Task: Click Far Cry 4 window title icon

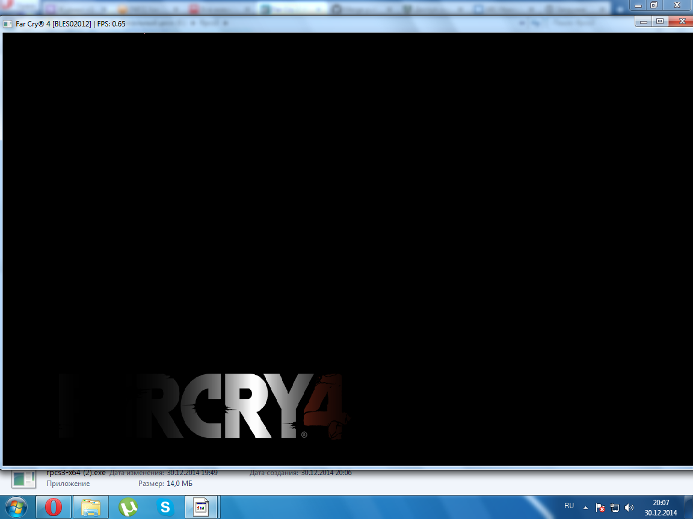Action: pos(7,24)
